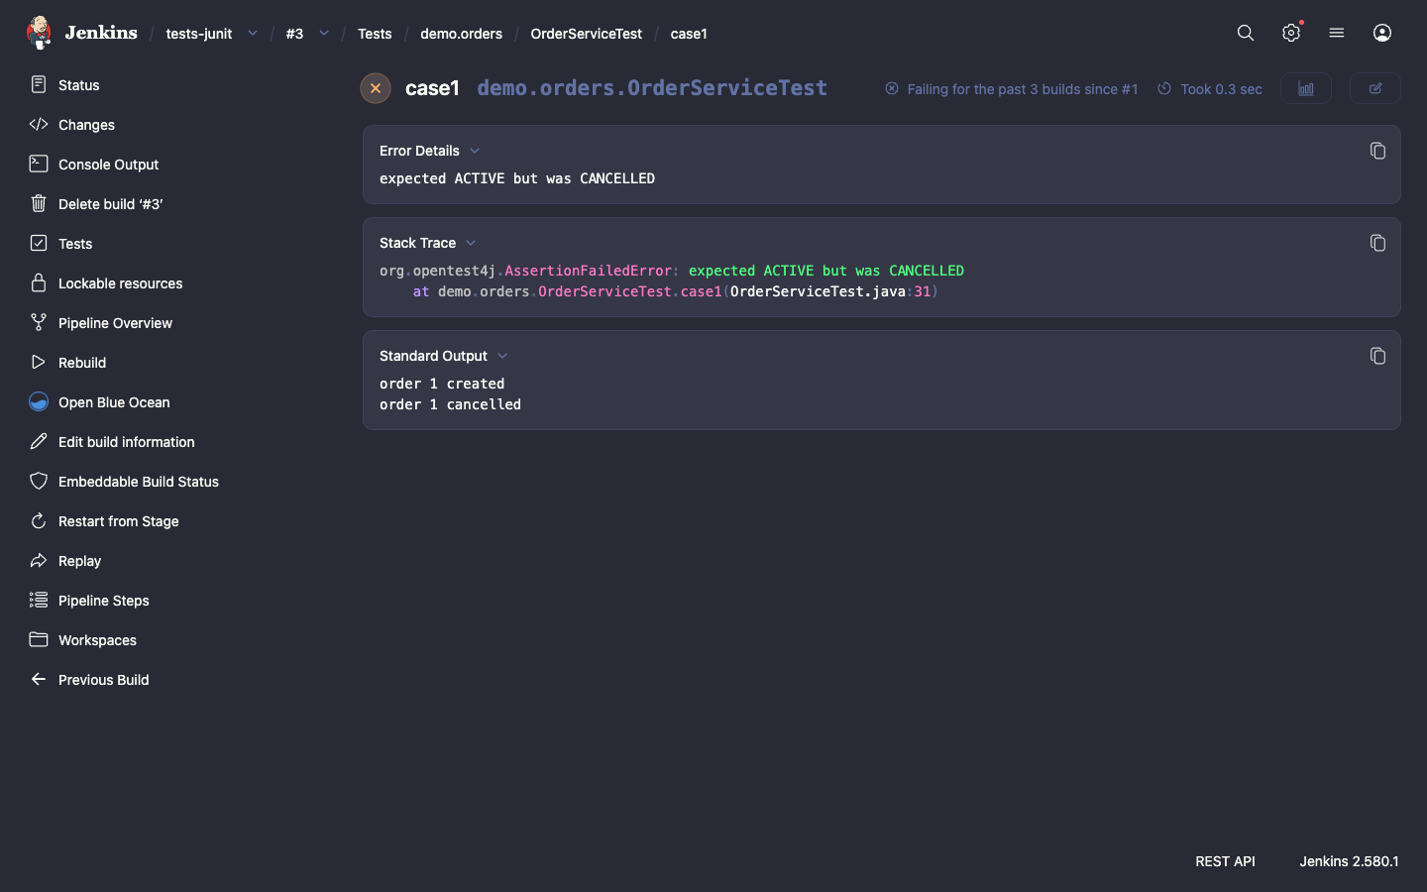This screenshot has width=1427, height=892.
Task: Copy Standard Output with copy icon
Action: pos(1377,356)
